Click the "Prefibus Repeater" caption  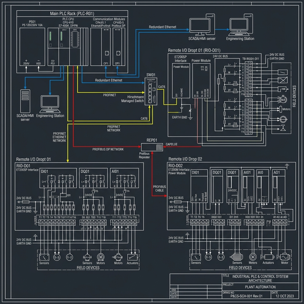[x=145, y=156]
